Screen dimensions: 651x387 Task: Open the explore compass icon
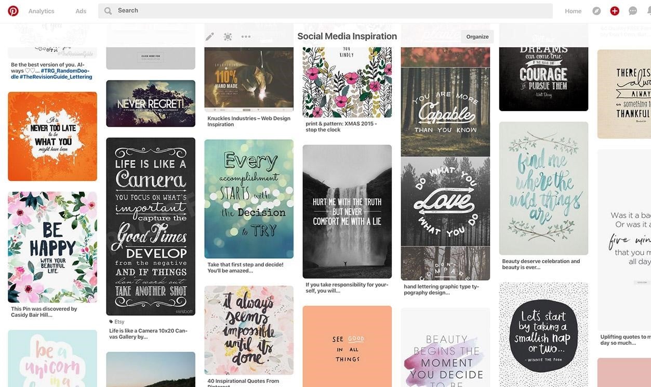coord(596,11)
